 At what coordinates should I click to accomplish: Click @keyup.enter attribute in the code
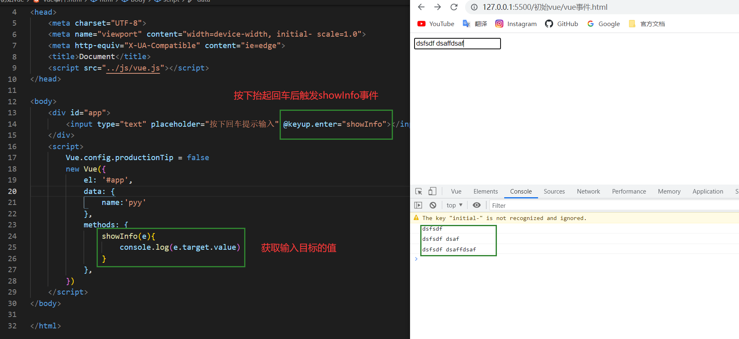pos(310,124)
